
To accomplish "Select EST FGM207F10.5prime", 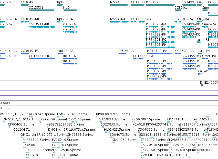I will tap(60, 117).
